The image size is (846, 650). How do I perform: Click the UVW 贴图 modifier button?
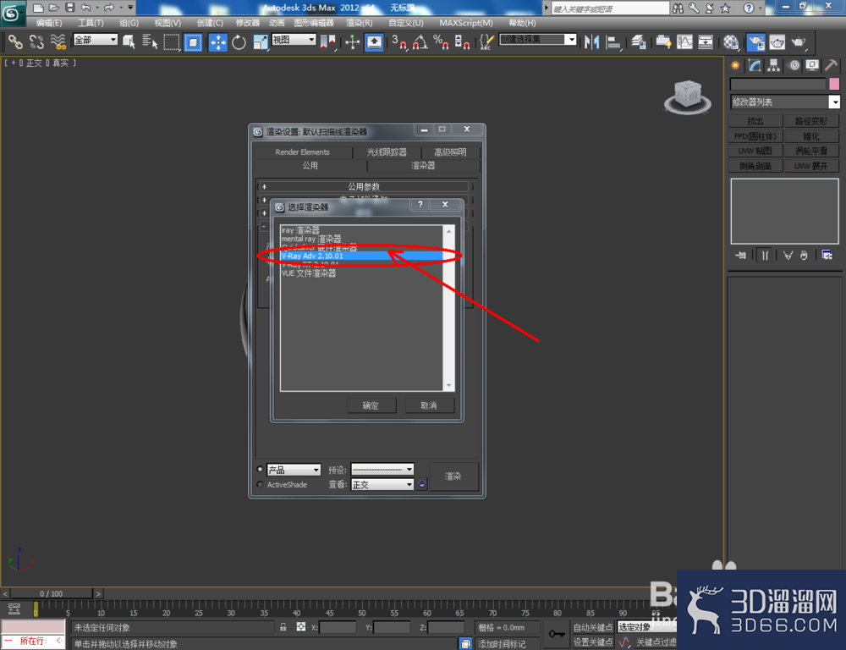tap(755, 151)
